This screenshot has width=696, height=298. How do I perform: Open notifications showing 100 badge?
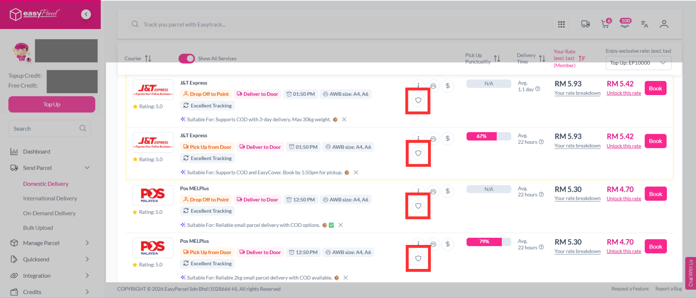(x=625, y=23)
